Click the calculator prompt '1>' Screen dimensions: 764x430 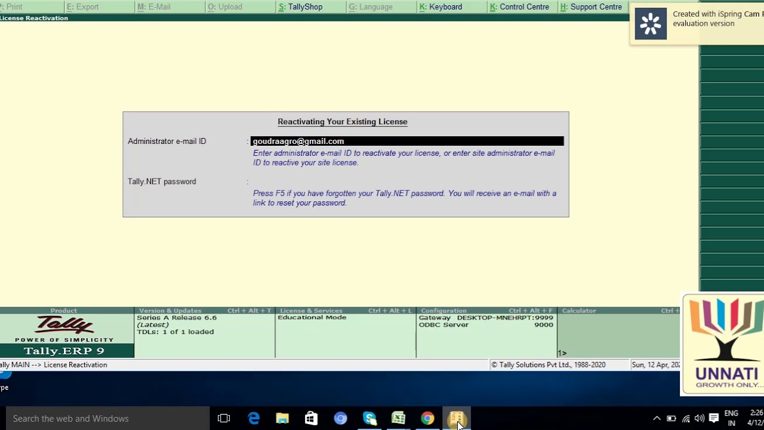pyautogui.click(x=562, y=353)
